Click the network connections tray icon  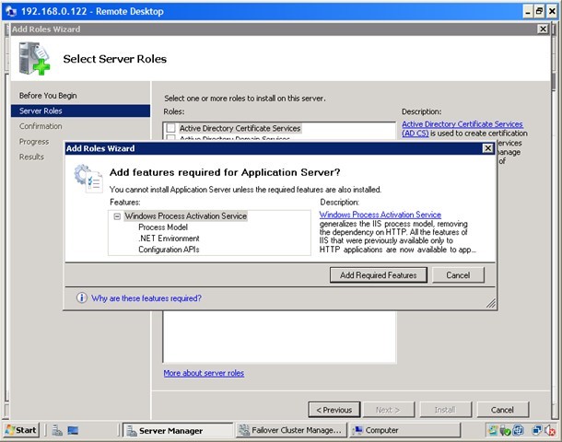point(536,430)
